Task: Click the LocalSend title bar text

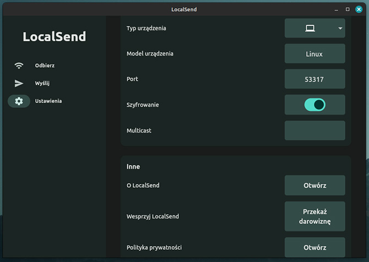Action: pos(184,9)
